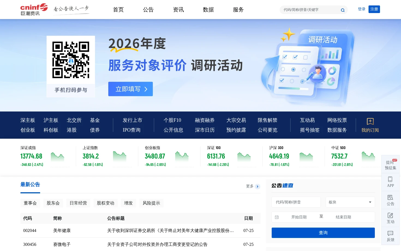
Task: Open 互动易 link
Action: point(307,120)
